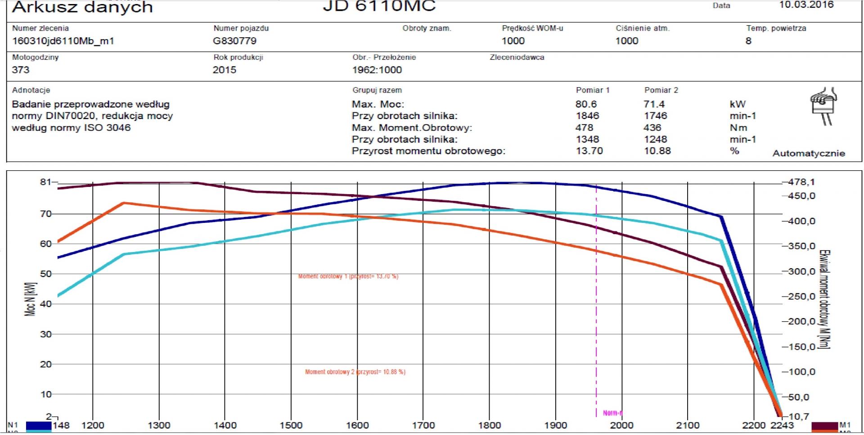This screenshot has width=864, height=435.
Task: Click the cyan N2 legend swatch
Action: click(38, 432)
